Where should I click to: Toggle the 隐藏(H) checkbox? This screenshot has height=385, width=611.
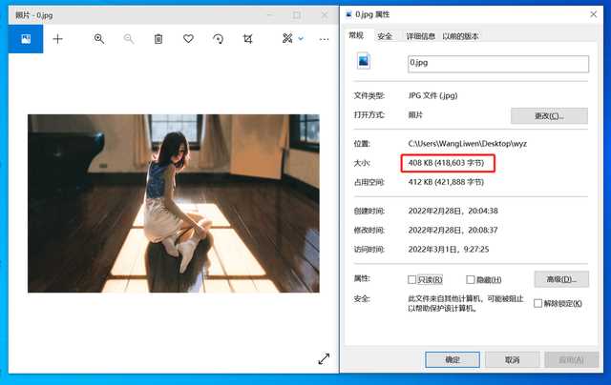coord(471,279)
